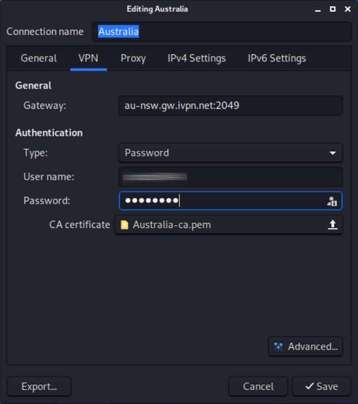Switch to the Proxy tab
Screen dimensions: 358x404
[x=133, y=59]
